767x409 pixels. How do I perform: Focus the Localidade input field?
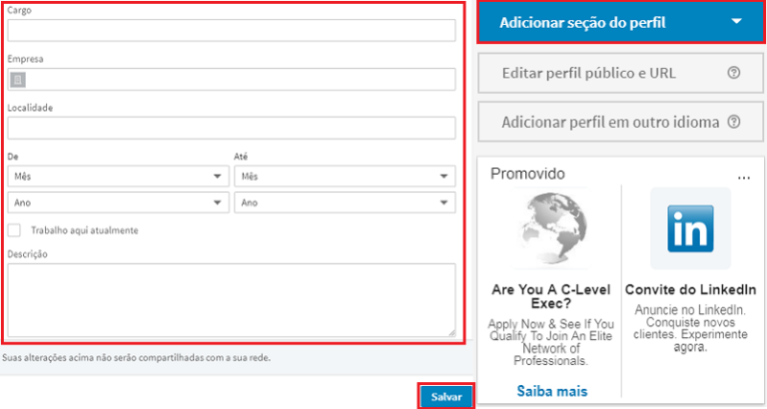pyautogui.click(x=231, y=128)
